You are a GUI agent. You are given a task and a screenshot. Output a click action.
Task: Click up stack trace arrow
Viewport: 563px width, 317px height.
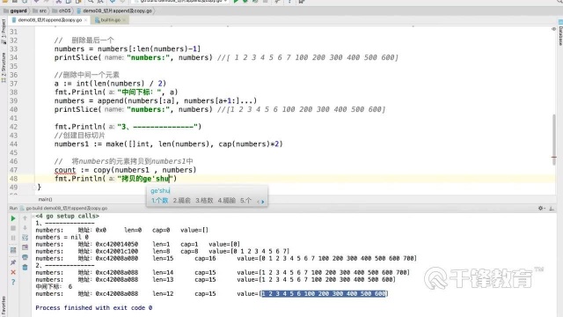25,218
